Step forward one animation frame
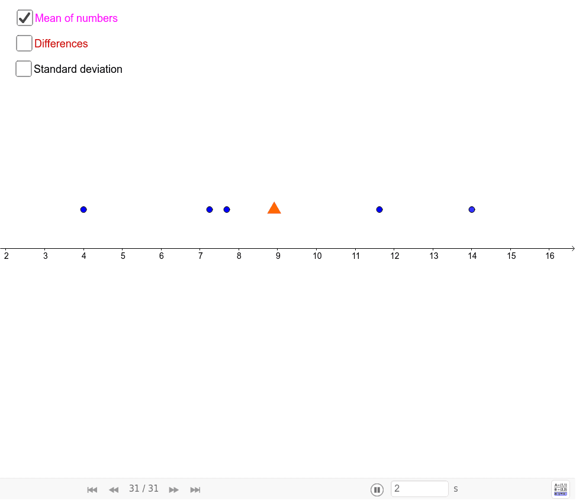Viewport: 576px width, 500px height. tap(173, 489)
